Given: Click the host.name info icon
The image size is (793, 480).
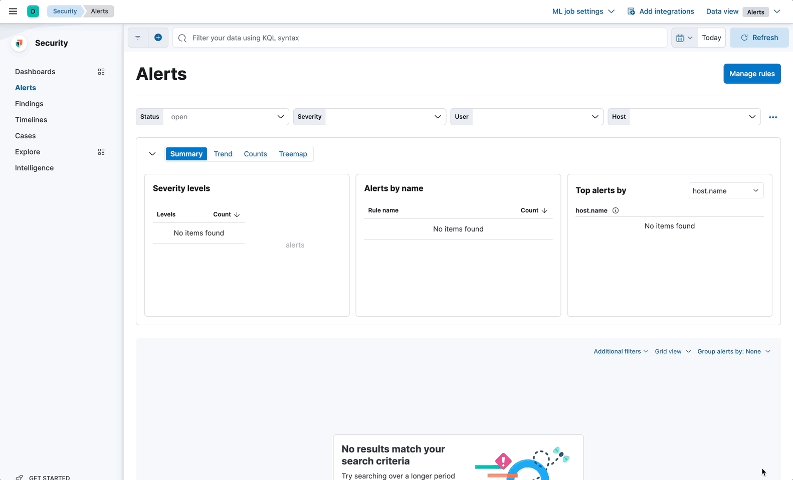Looking at the screenshot, I should pyautogui.click(x=616, y=210).
